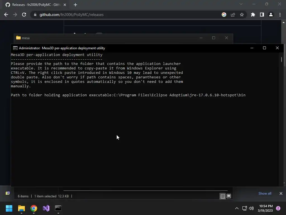Click browser page scrollbar up arrow

pos(284,22)
